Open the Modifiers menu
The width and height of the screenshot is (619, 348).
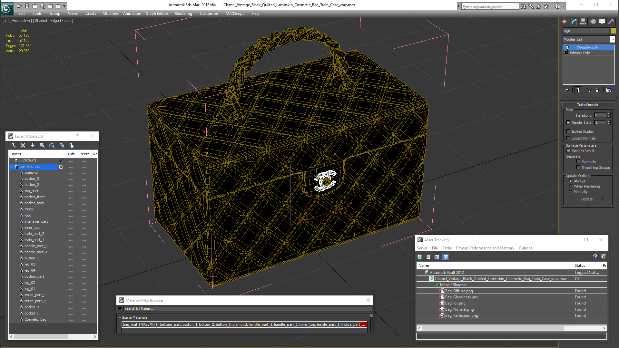(x=111, y=14)
